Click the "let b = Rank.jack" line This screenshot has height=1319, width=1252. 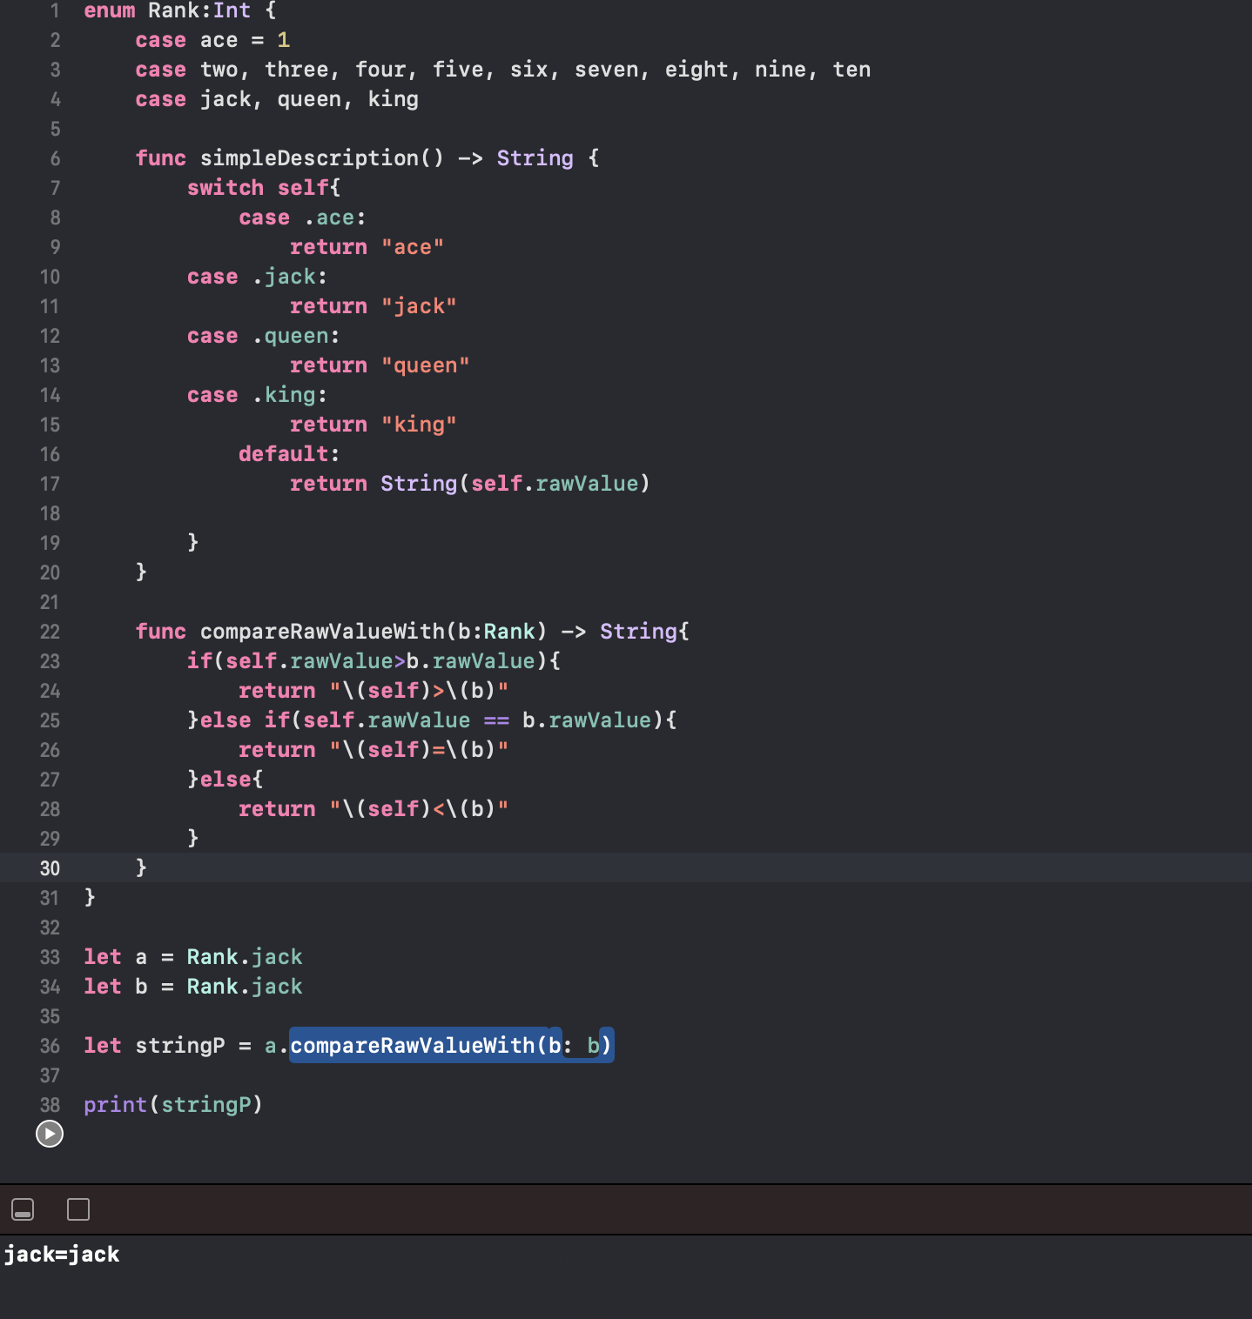193,987
